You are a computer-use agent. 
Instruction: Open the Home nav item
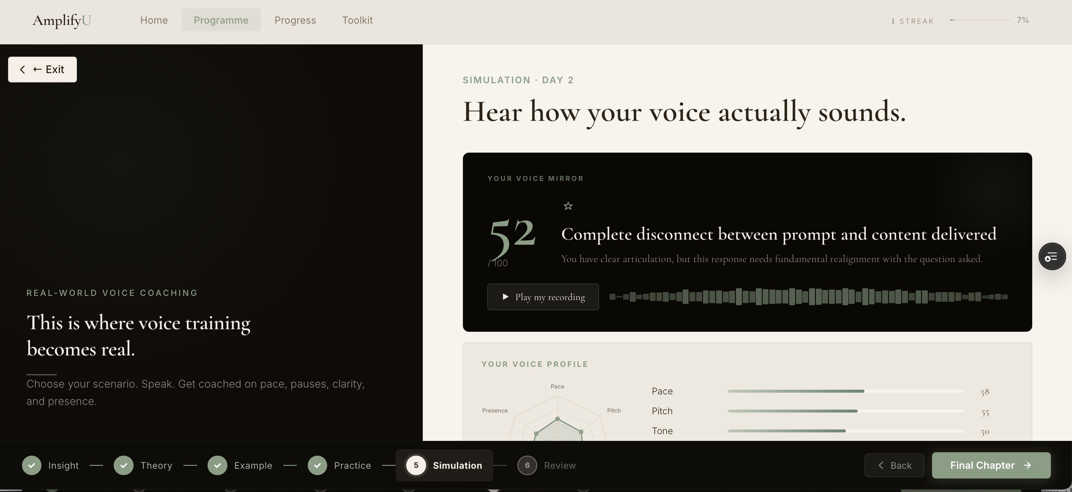pyautogui.click(x=154, y=20)
